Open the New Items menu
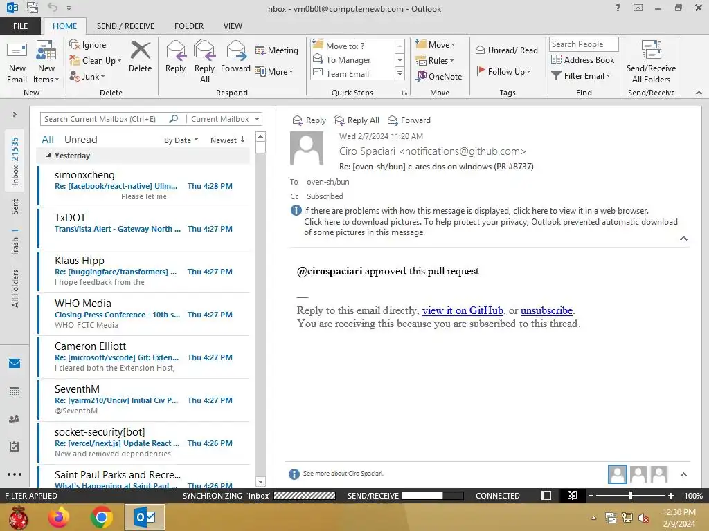Screen dimensions: 709x531 pos(46,62)
